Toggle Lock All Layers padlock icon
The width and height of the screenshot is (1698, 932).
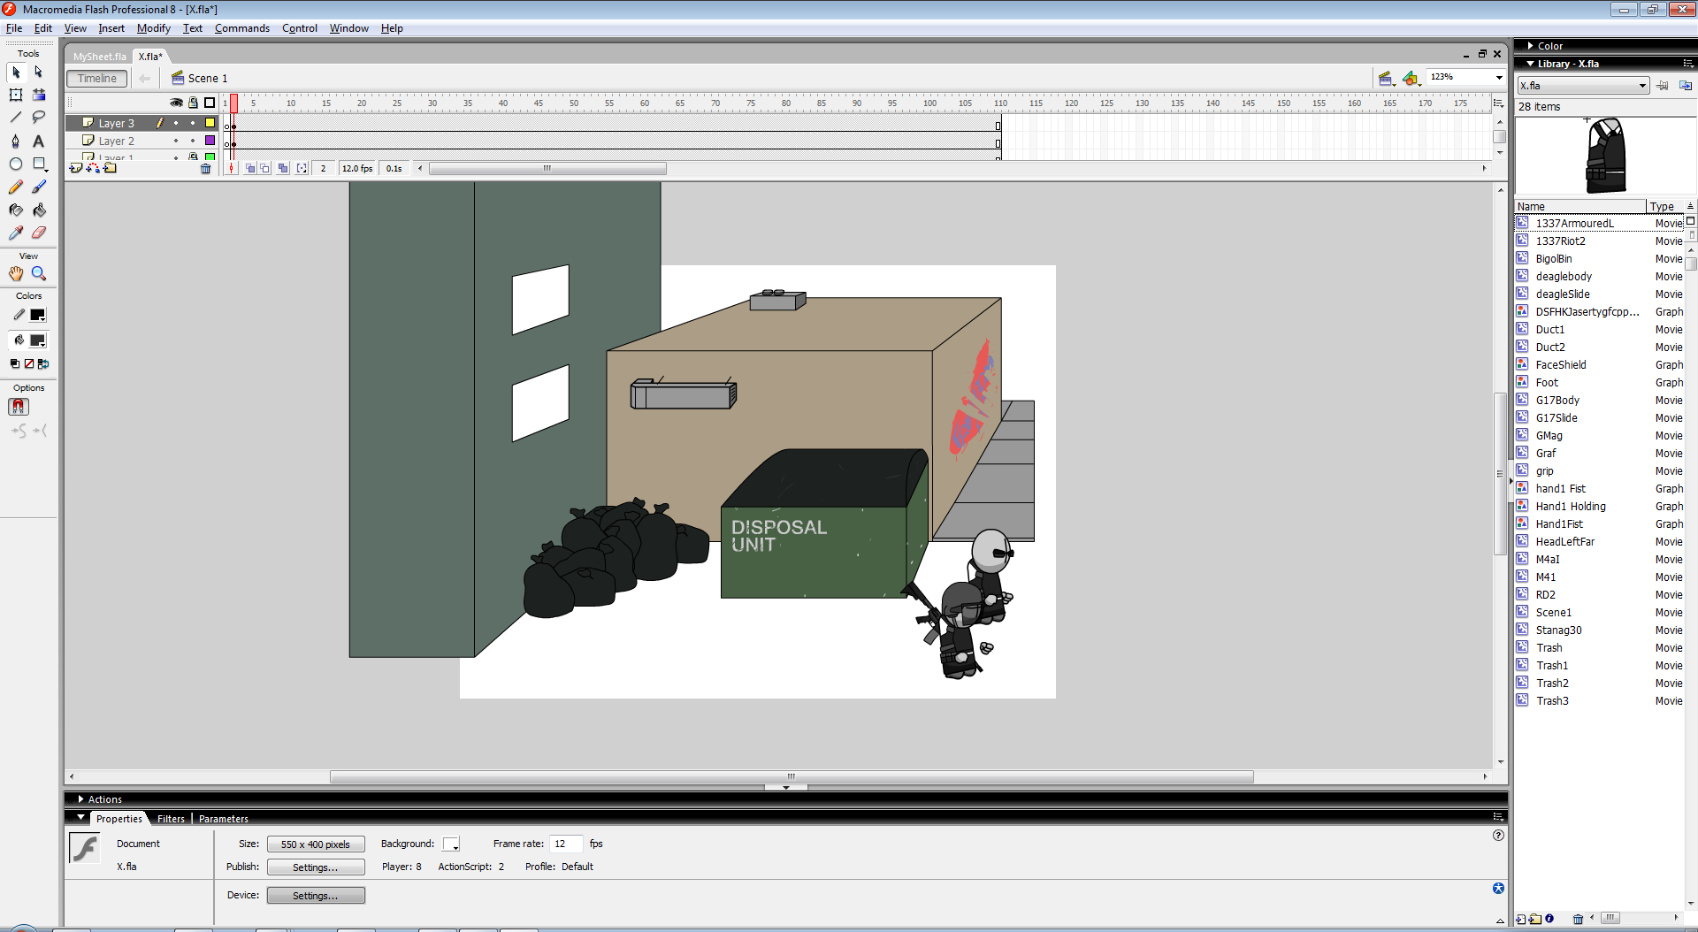point(193,103)
